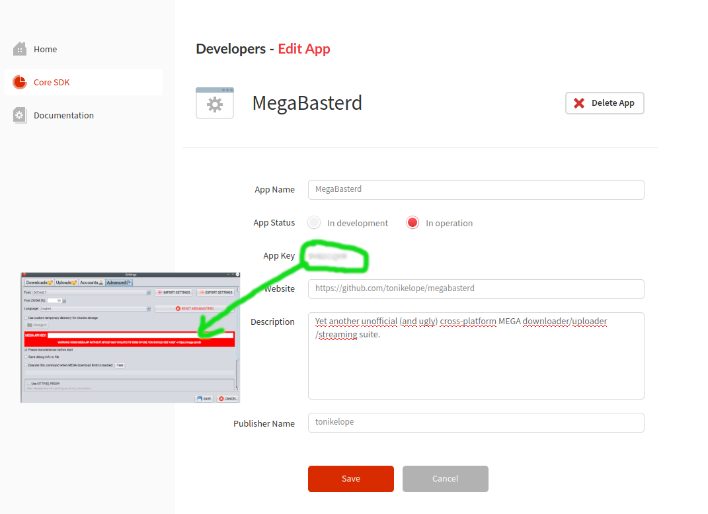Open Documentation in the sidebar
This screenshot has height=514, width=708.
(63, 115)
